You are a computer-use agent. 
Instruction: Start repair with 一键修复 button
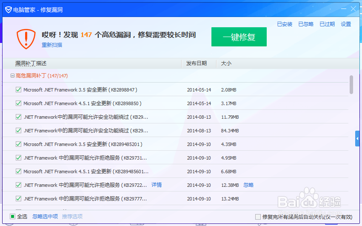239,37
